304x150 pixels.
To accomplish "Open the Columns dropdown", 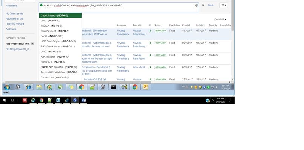I will point(220,19).
